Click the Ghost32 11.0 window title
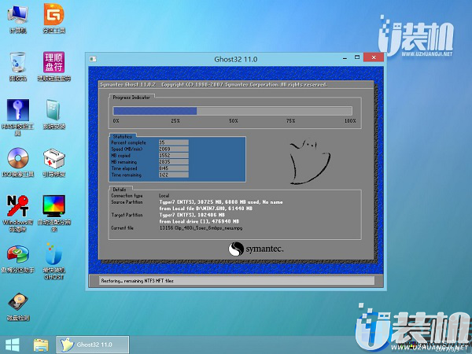472x354 pixels. (236, 59)
